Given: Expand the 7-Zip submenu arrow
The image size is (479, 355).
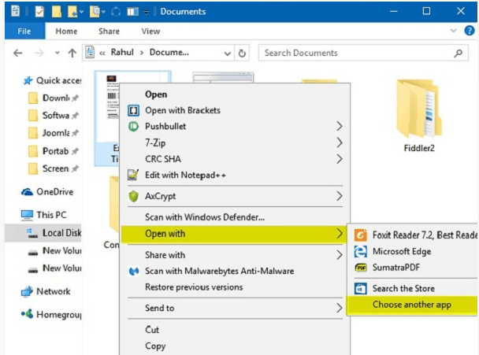Looking at the screenshot, I should click(x=340, y=142).
